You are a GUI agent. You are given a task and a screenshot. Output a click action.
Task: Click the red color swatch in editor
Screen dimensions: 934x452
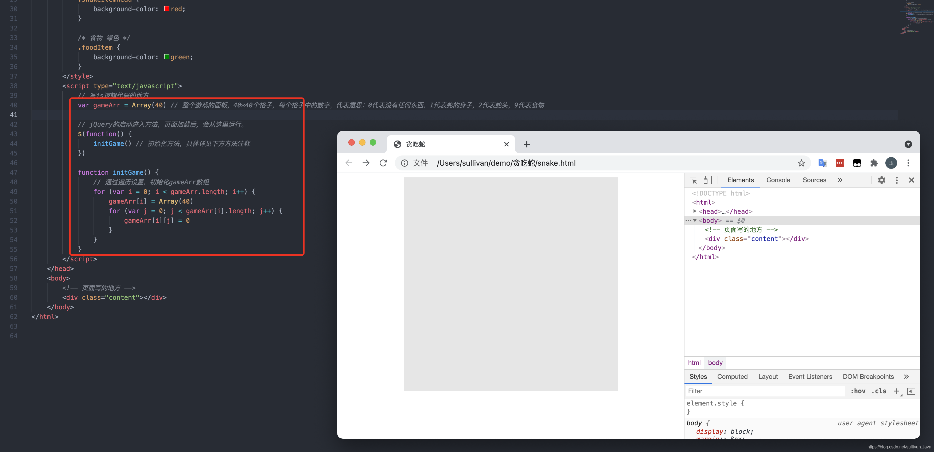(x=166, y=9)
